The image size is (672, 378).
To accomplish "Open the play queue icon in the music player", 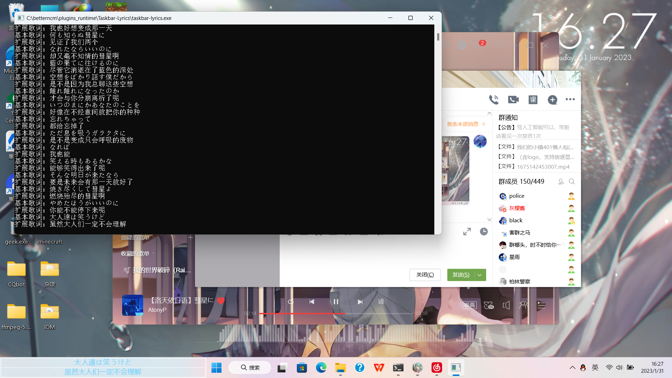I will coord(541,305).
